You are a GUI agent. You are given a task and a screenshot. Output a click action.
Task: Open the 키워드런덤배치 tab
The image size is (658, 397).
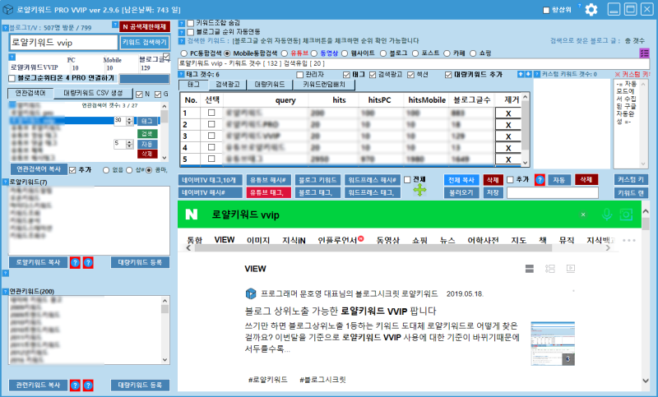(x=324, y=85)
